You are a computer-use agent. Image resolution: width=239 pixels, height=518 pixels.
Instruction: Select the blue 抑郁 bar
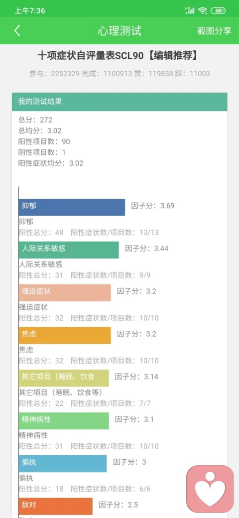pos(72,207)
